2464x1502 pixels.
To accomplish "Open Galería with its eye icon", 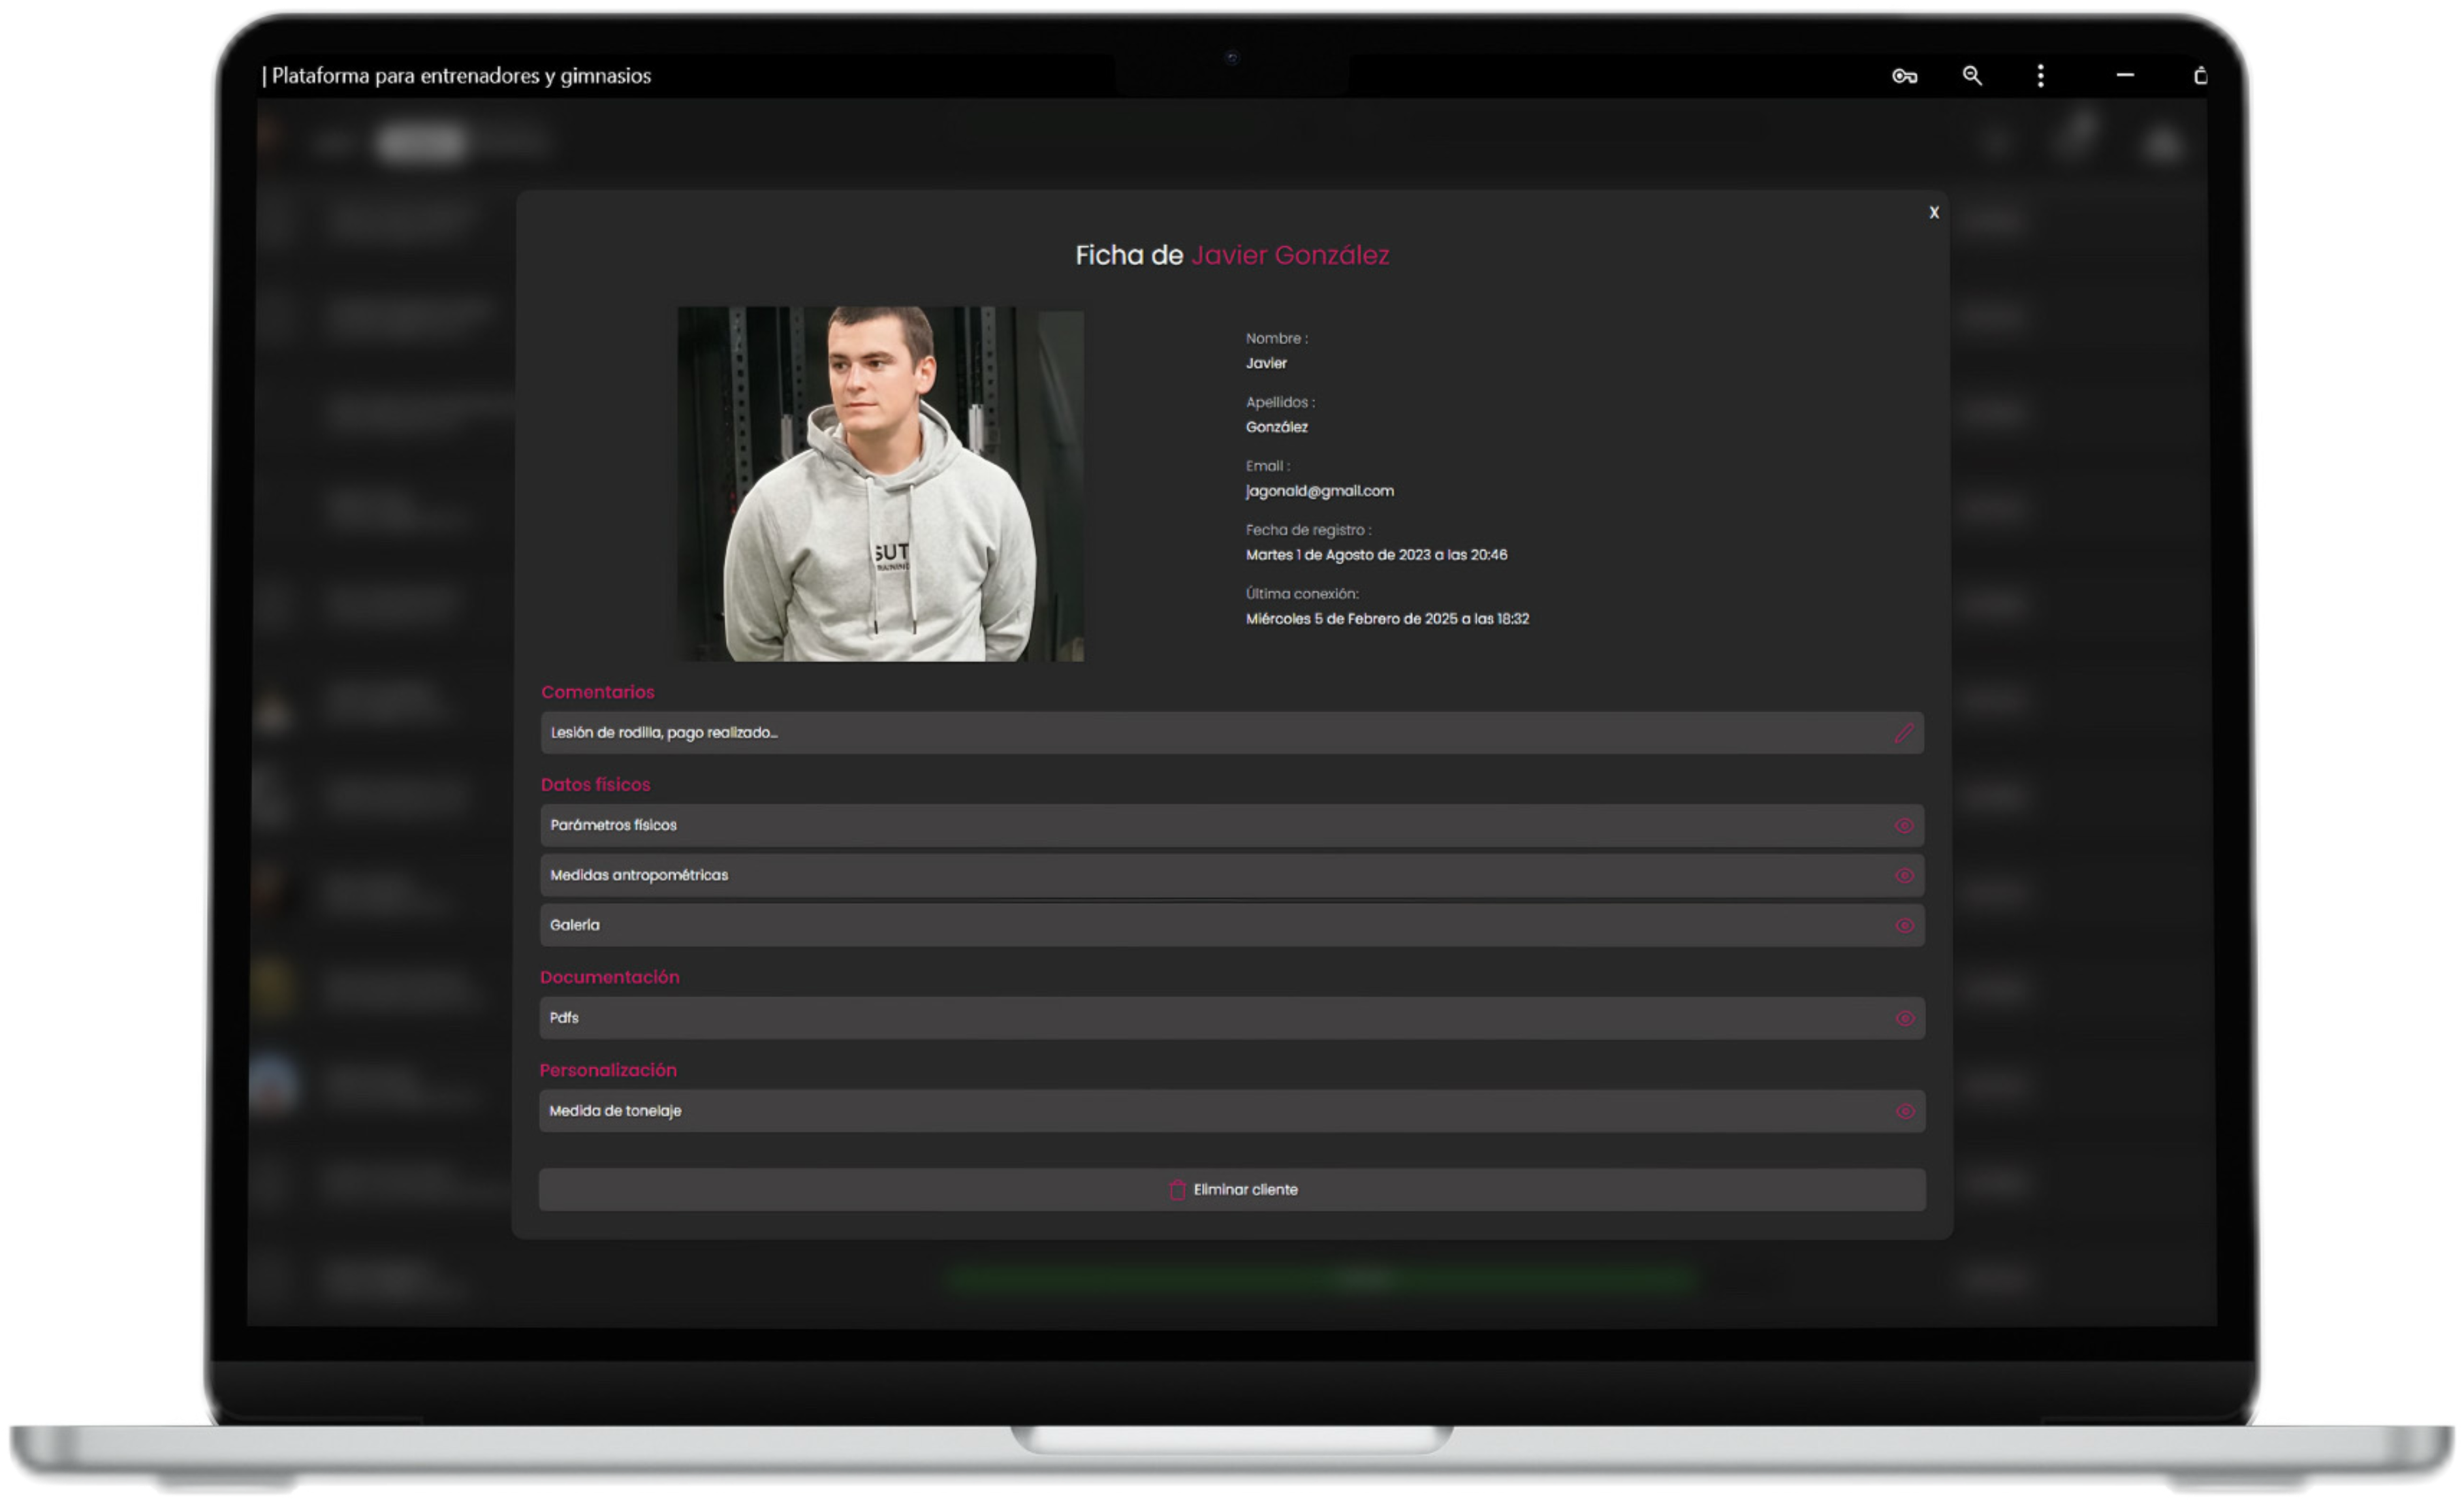I will 1905,926.
